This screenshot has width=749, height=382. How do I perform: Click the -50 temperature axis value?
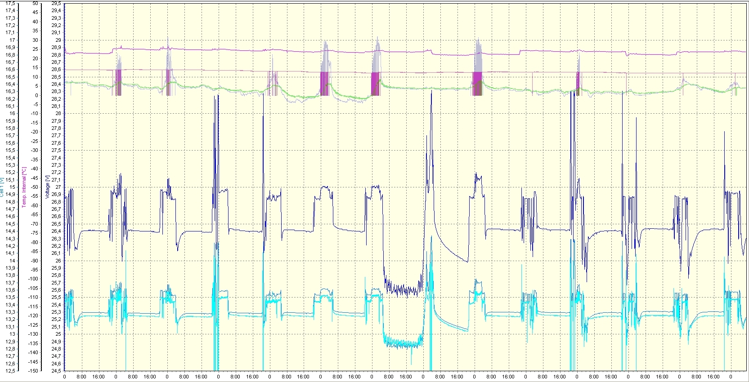[x=35, y=187]
